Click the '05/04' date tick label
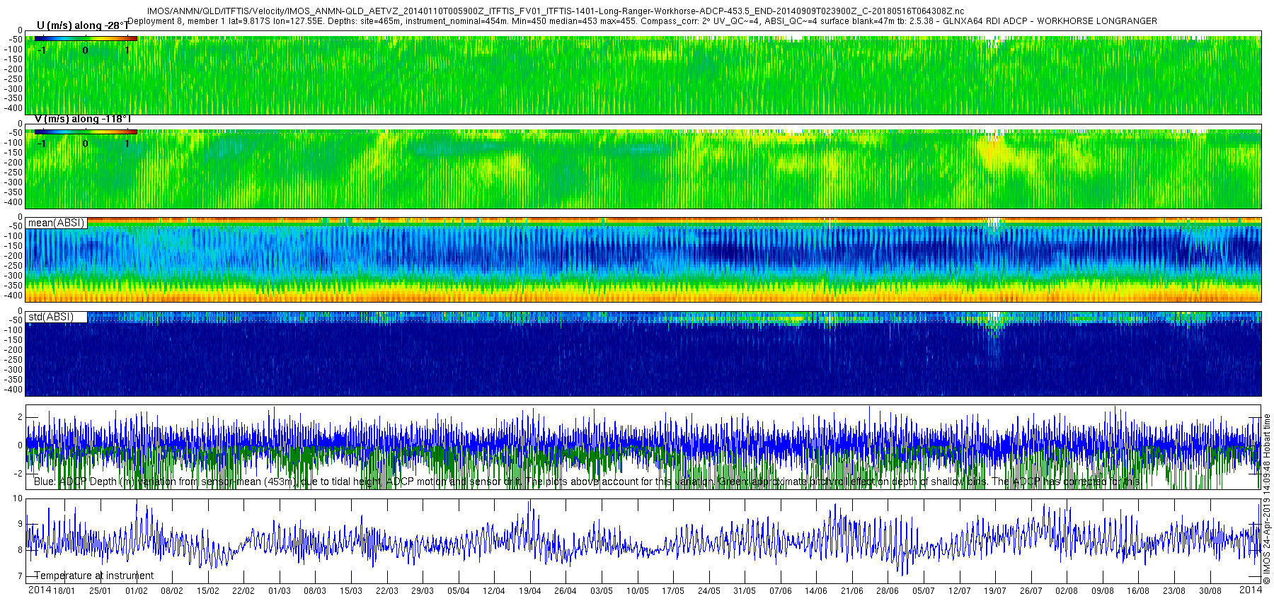This screenshot has width=1274, height=601. tap(459, 591)
